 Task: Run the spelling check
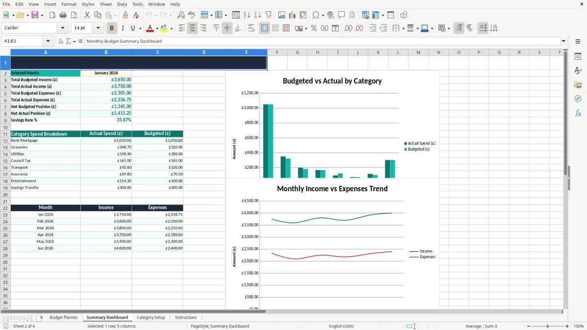192,15
